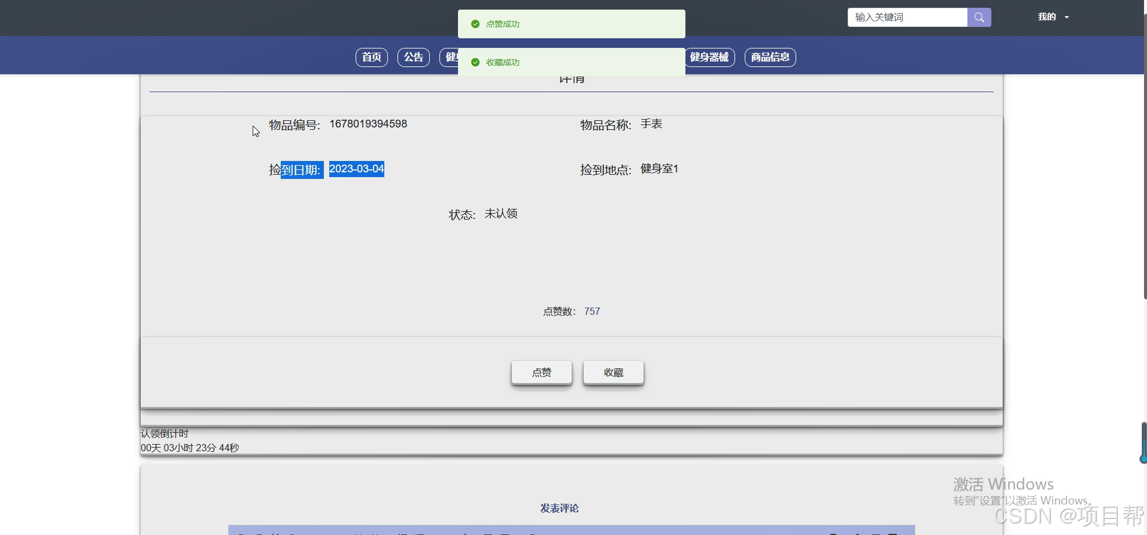
Task: Click the page vertical scrollbar thumb
Action: (1144, 156)
